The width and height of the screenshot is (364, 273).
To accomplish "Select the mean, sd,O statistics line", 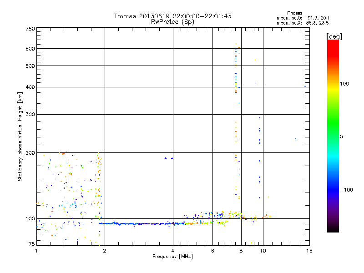I will pyautogui.click(x=299, y=18).
